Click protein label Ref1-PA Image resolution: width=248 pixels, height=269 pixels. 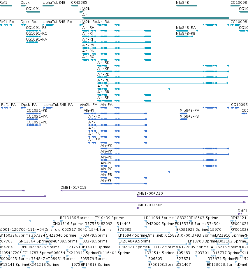8,105
